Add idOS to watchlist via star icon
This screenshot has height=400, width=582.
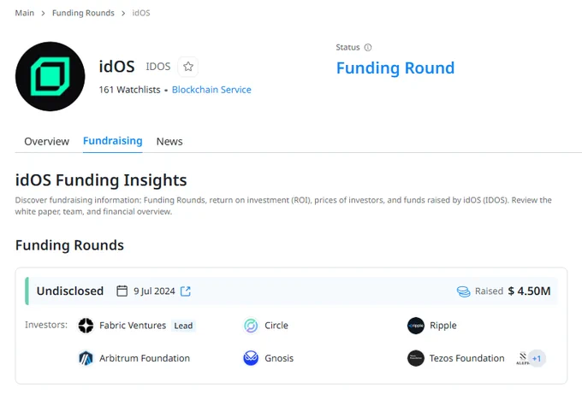(187, 67)
